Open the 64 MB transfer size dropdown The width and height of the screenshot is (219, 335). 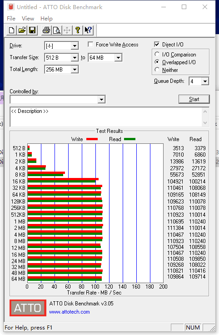(118, 58)
